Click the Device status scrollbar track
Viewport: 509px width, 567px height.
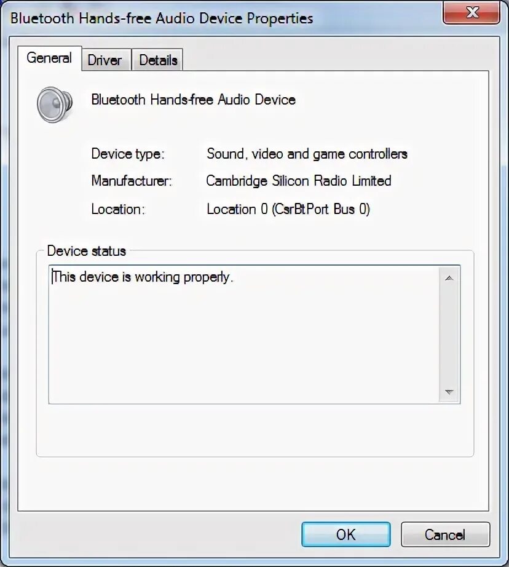click(449, 335)
